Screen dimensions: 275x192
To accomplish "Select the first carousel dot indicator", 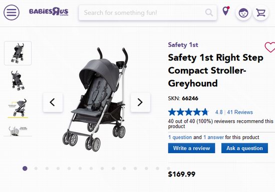I will 25,169.
